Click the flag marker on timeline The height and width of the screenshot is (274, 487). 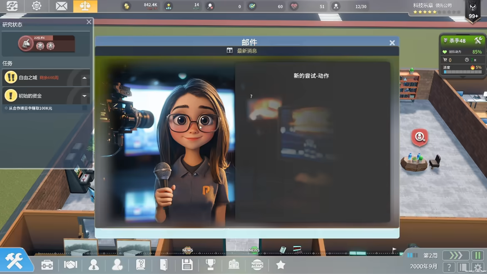[x=394, y=250]
